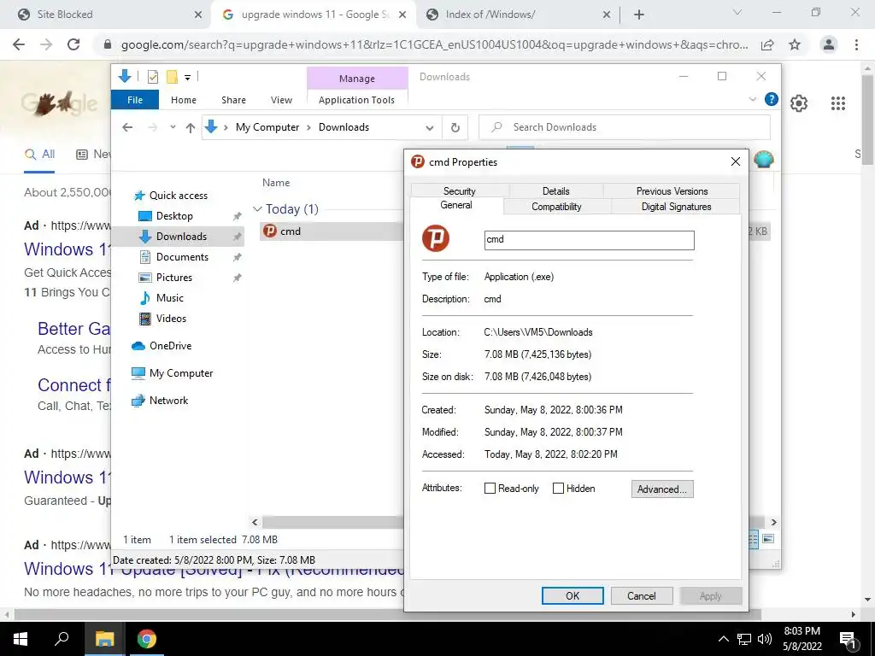Click the Search Downloads box
This screenshot has width=875, height=656.
click(625, 128)
